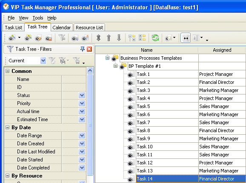Screen dimensions: 246x183
Task: Open the File menu
Action: coord(11,18)
